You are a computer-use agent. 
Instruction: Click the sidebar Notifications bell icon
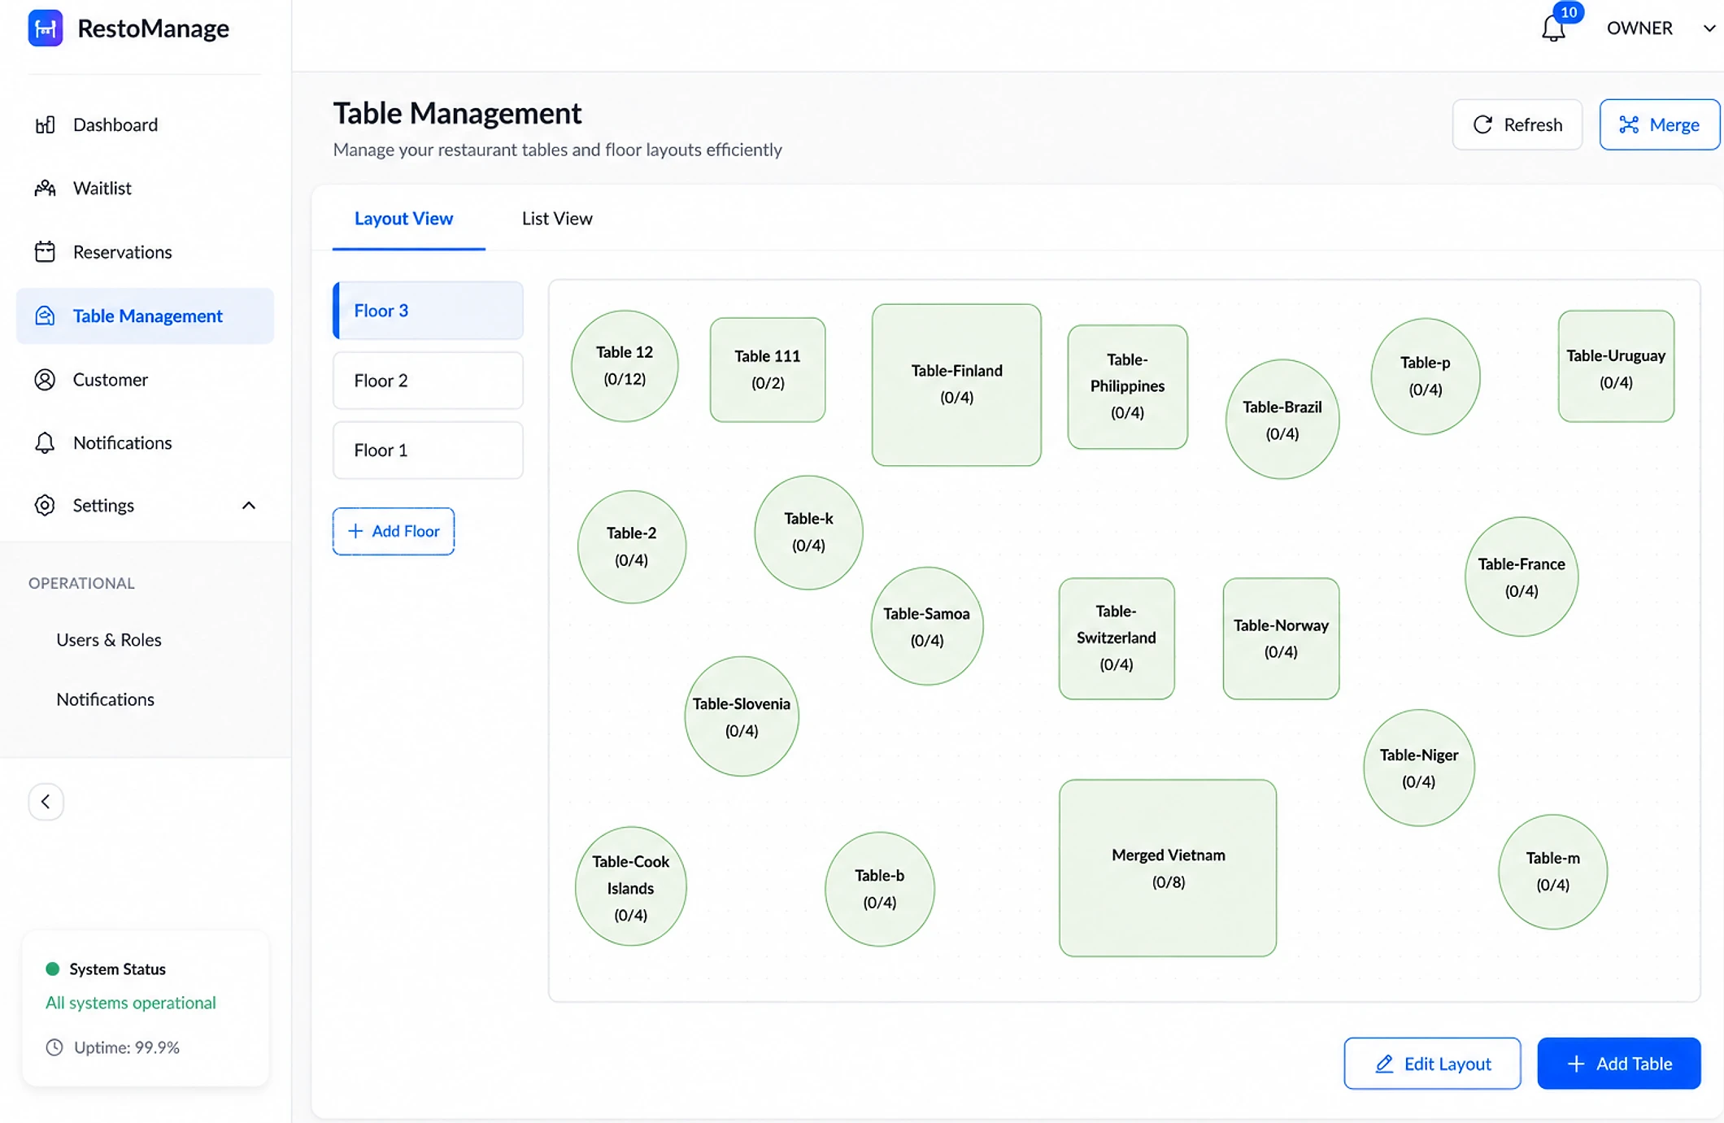tap(45, 442)
